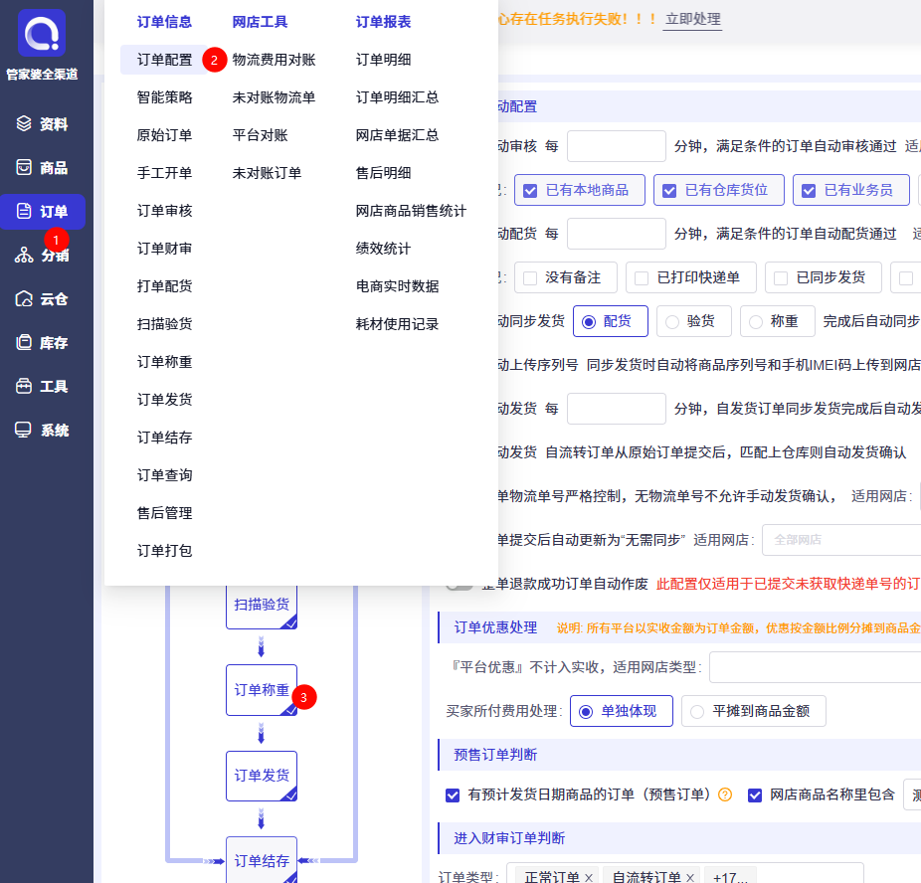Select 验货 radio option
Image resolution: width=921 pixels, height=883 pixels.
(x=693, y=321)
